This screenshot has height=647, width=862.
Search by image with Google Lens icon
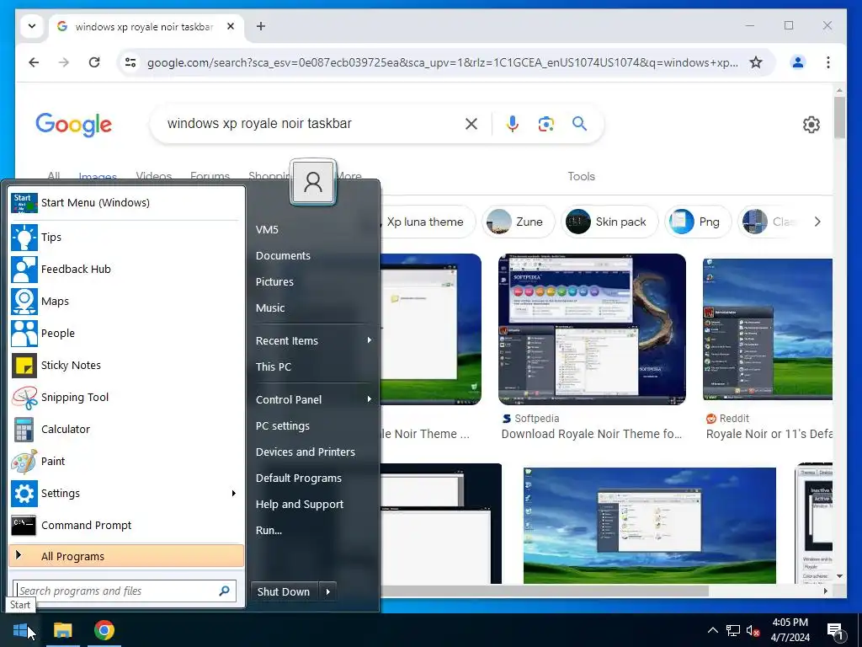pos(545,124)
